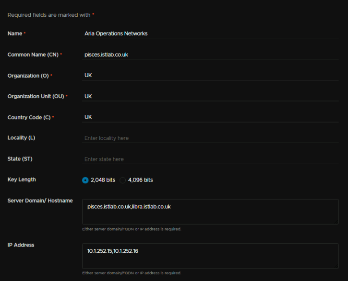Select the 4,096 bits key length option
348x281 pixels.
click(123, 180)
